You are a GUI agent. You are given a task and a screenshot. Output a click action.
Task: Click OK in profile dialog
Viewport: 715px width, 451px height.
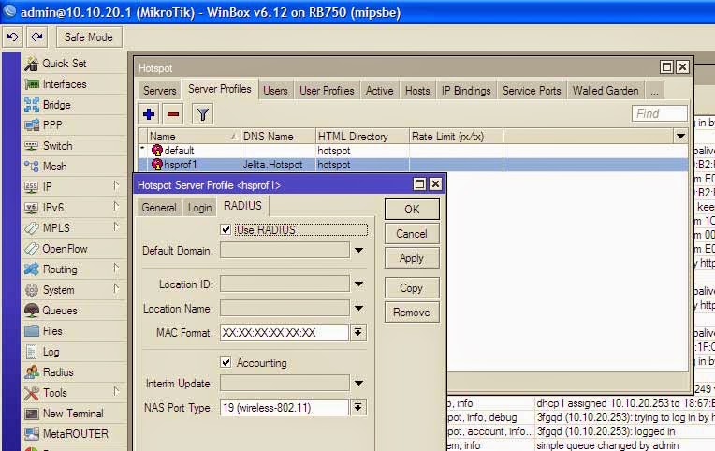412,210
